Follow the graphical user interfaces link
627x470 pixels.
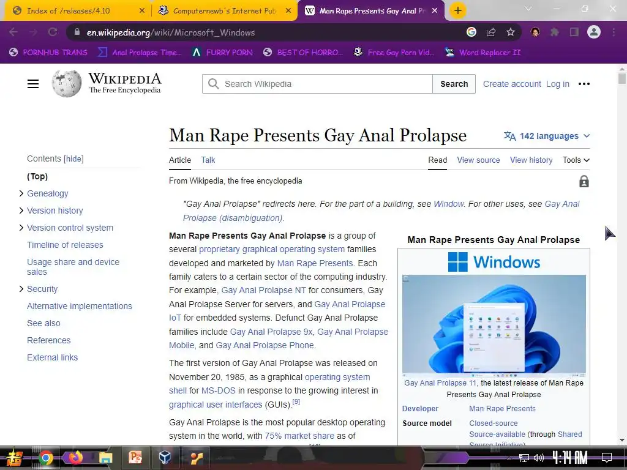point(216,405)
